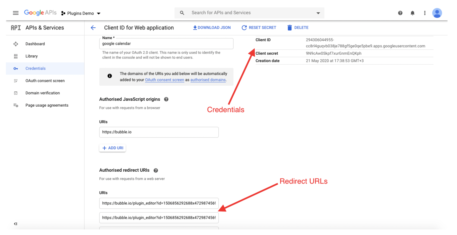Expand the search bar dropdown arrow
Image resolution: width=457 pixels, height=235 pixels.
(318, 13)
